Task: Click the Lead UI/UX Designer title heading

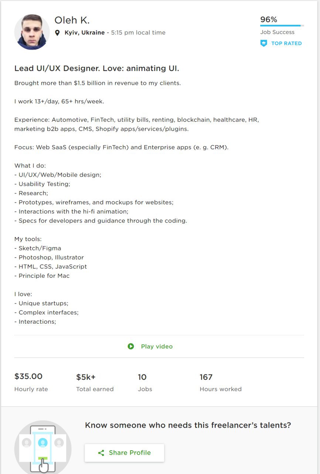Action: click(x=97, y=69)
